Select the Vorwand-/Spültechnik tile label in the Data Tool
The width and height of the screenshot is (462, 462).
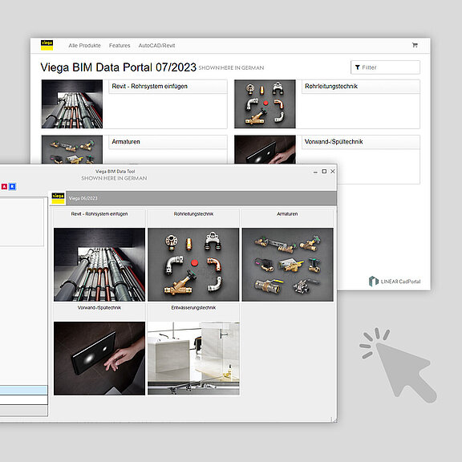point(99,308)
